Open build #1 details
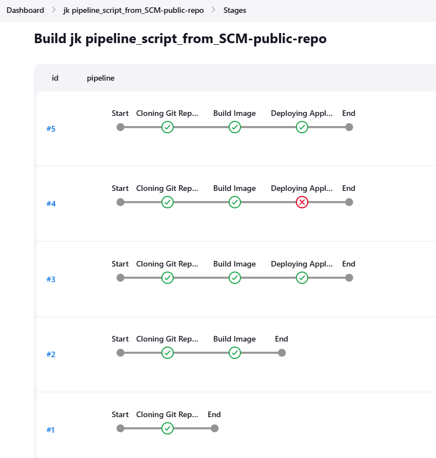436x458 pixels. tap(50, 429)
